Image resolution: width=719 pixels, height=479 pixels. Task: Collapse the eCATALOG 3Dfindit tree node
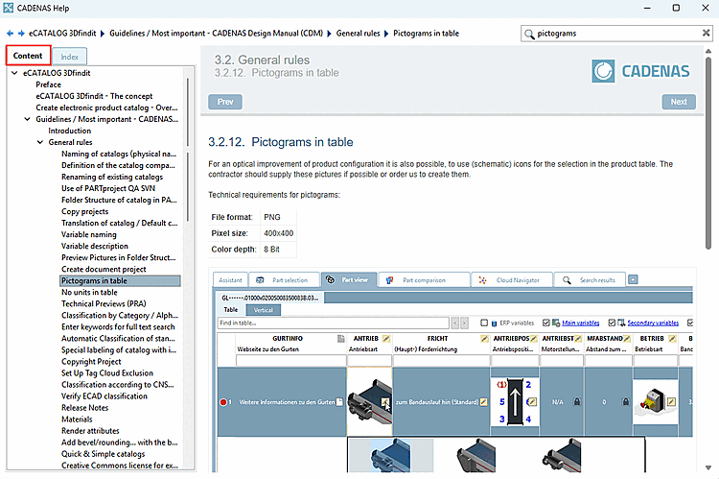point(15,73)
